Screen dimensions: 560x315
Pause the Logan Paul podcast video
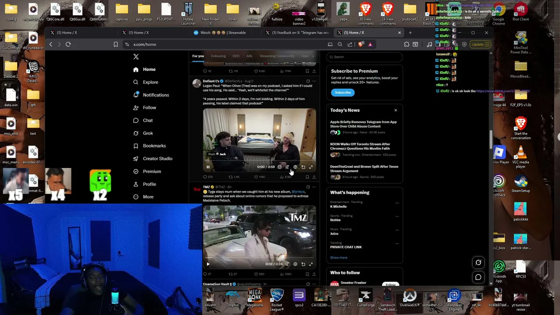coord(208,167)
